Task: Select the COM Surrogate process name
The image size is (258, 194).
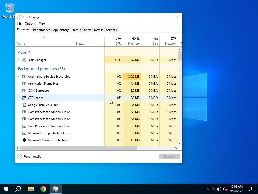Action: click(38, 91)
